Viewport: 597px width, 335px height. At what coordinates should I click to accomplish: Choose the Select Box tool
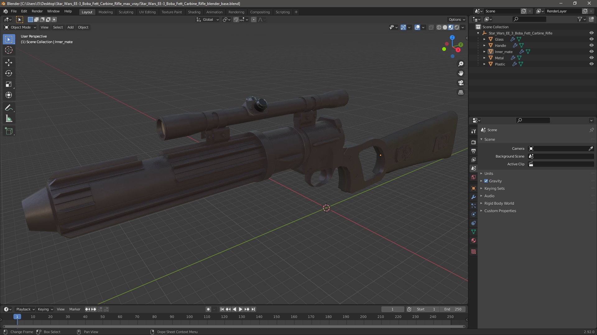[9, 39]
